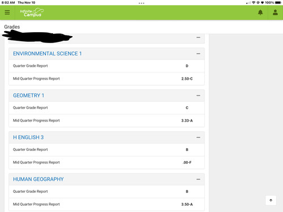This screenshot has width=283, height=212.
Task: Tap the three-dot multitasking indicator
Action: pos(141,3)
